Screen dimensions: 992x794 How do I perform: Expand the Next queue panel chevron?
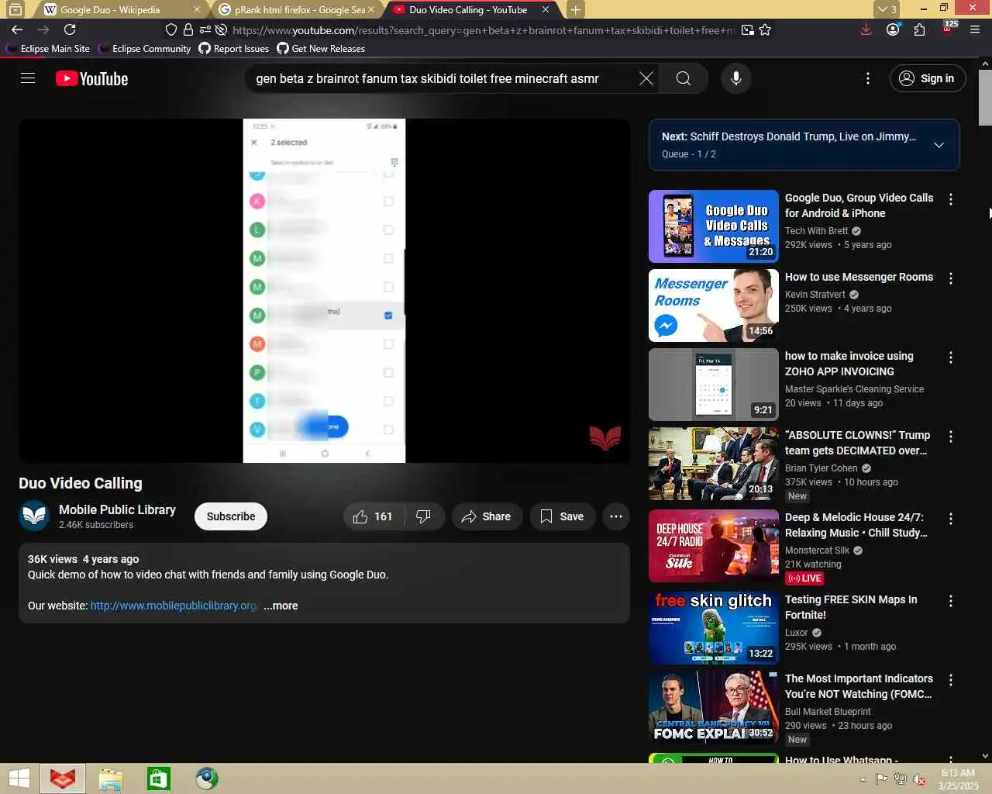(939, 145)
